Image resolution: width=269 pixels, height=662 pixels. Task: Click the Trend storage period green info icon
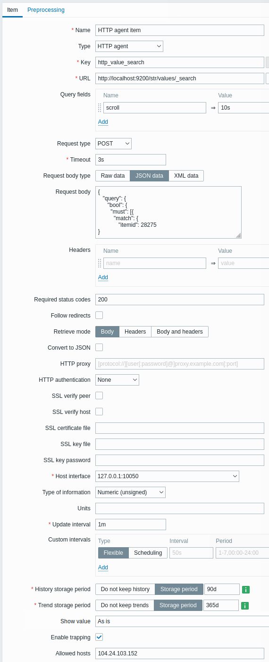(245, 605)
